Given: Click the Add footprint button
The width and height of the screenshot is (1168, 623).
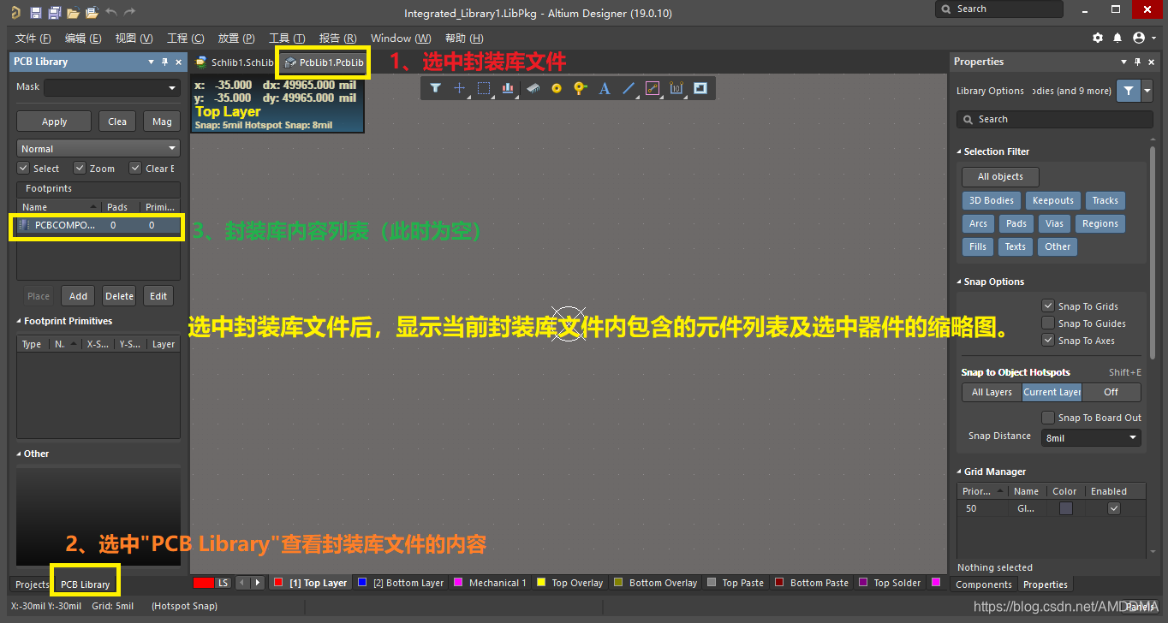Looking at the screenshot, I should (x=78, y=296).
